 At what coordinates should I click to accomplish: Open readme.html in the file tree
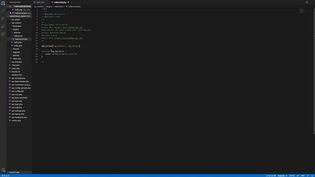17,75
